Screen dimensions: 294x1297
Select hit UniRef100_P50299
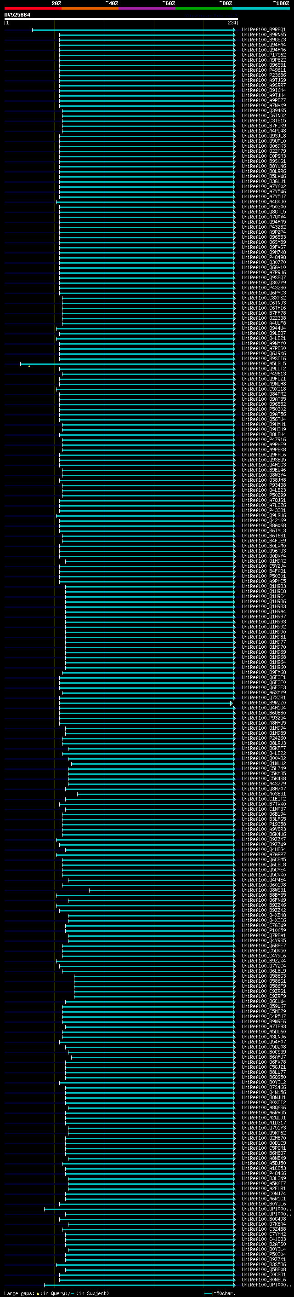click(264, 496)
